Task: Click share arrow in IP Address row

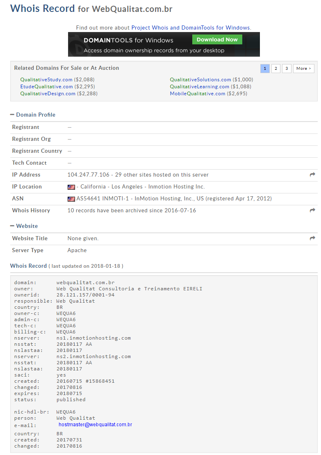Action: (312, 175)
